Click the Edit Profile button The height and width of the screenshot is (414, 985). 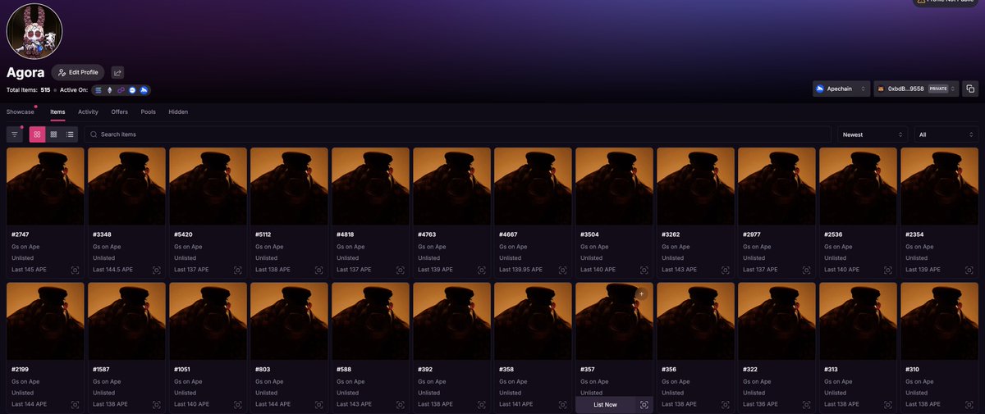[78, 72]
